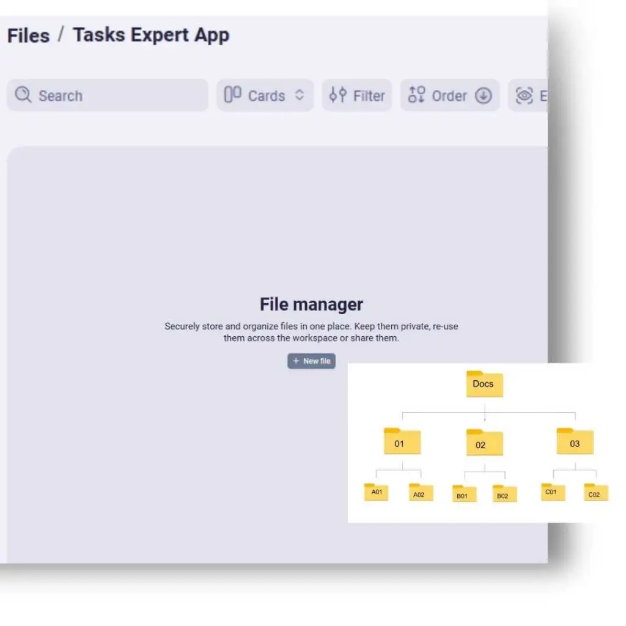Click the A01 subfolder icon
The width and height of the screenshot is (626, 626).
coord(376,492)
